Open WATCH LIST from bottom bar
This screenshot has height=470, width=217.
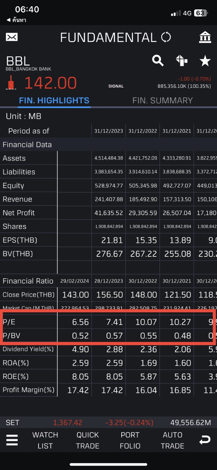pos(45,440)
